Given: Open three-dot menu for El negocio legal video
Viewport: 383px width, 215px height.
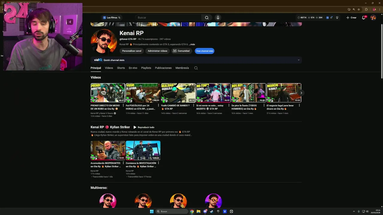Looking at the screenshot, I should [299, 105].
